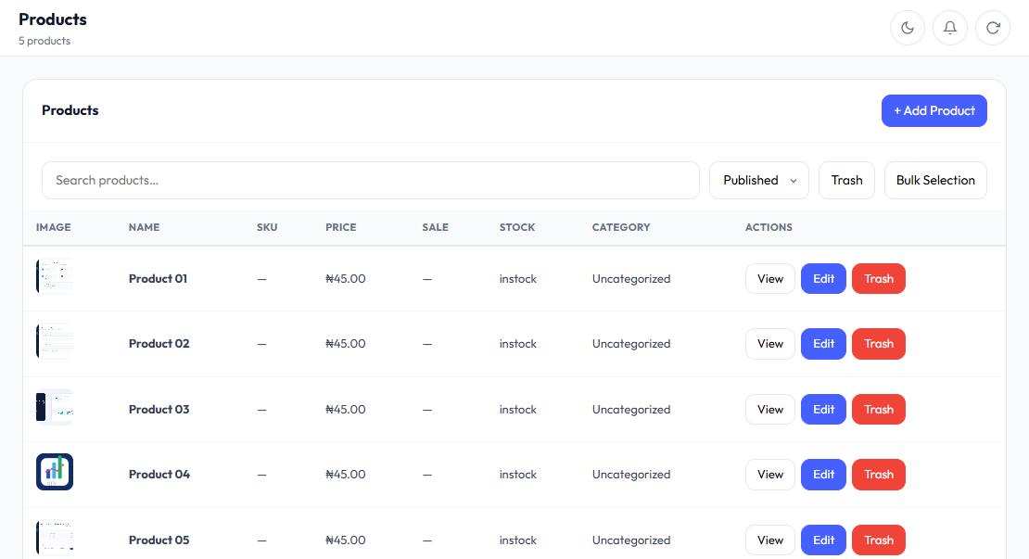Click the Trash filter button beside Published
Screen dimensions: 1029x559
coord(846,181)
